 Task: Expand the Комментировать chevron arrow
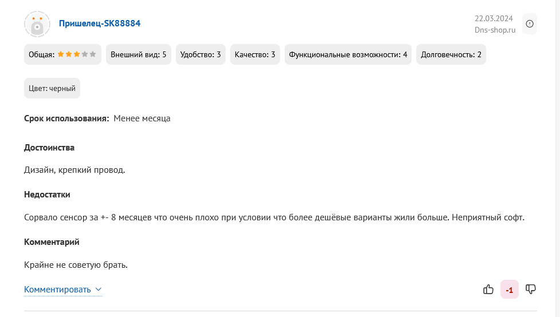(x=98, y=290)
